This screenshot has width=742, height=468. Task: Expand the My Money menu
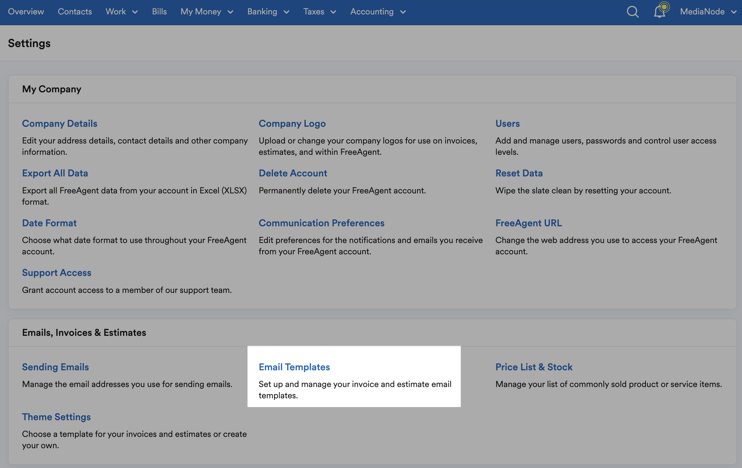point(207,12)
